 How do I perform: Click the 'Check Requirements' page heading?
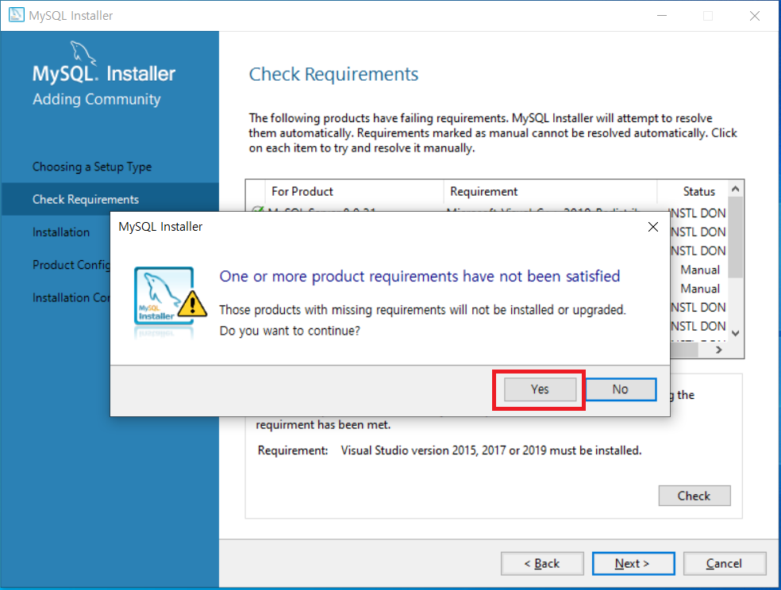click(x=333, y=74)
